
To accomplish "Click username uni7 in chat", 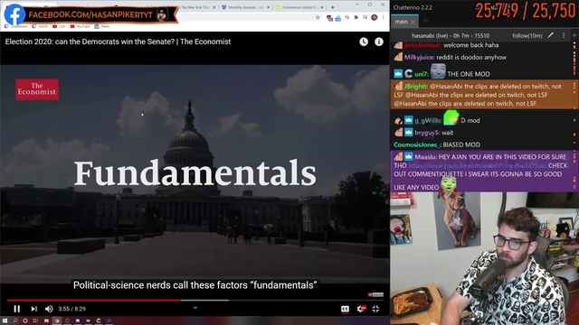I will (422, 74).
